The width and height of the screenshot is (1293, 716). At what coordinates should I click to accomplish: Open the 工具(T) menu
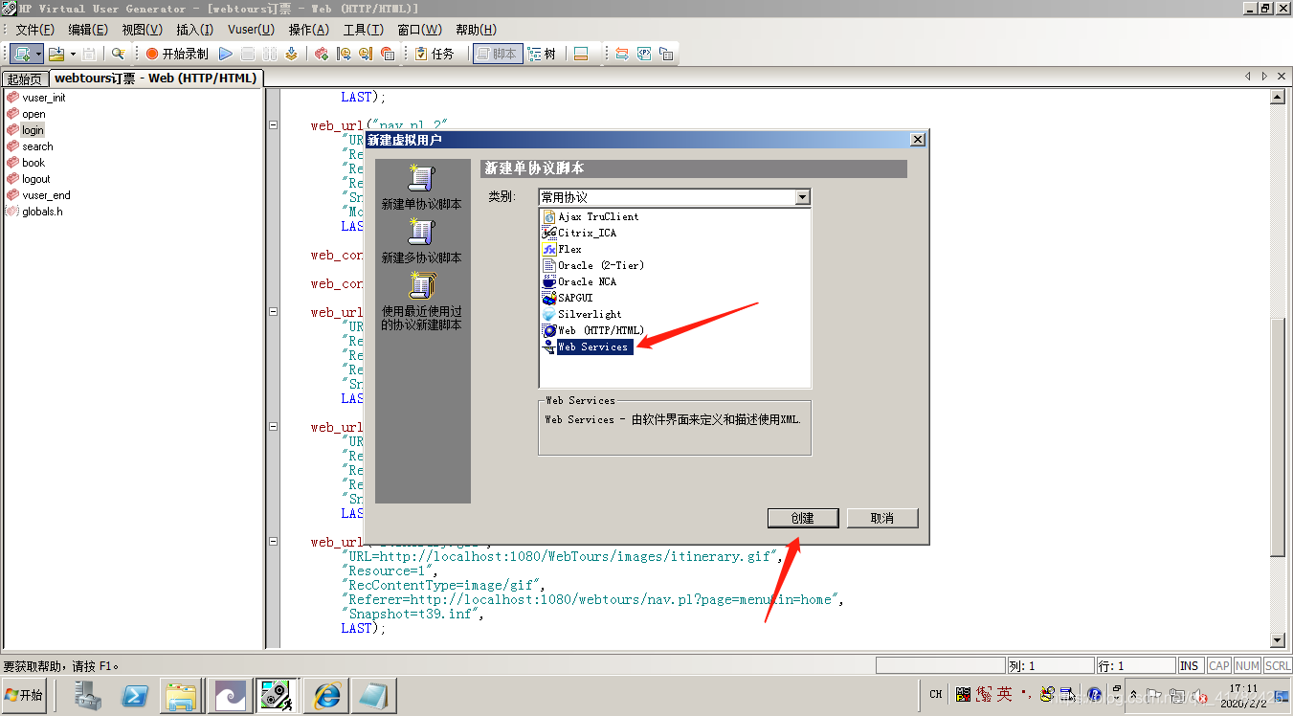point(363,30)
